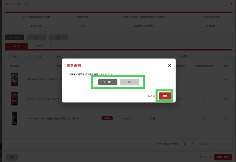Select the 棚1 shelf option
Image resolution: width=236 pixels, height=162 pixels.
pos(108,82)
